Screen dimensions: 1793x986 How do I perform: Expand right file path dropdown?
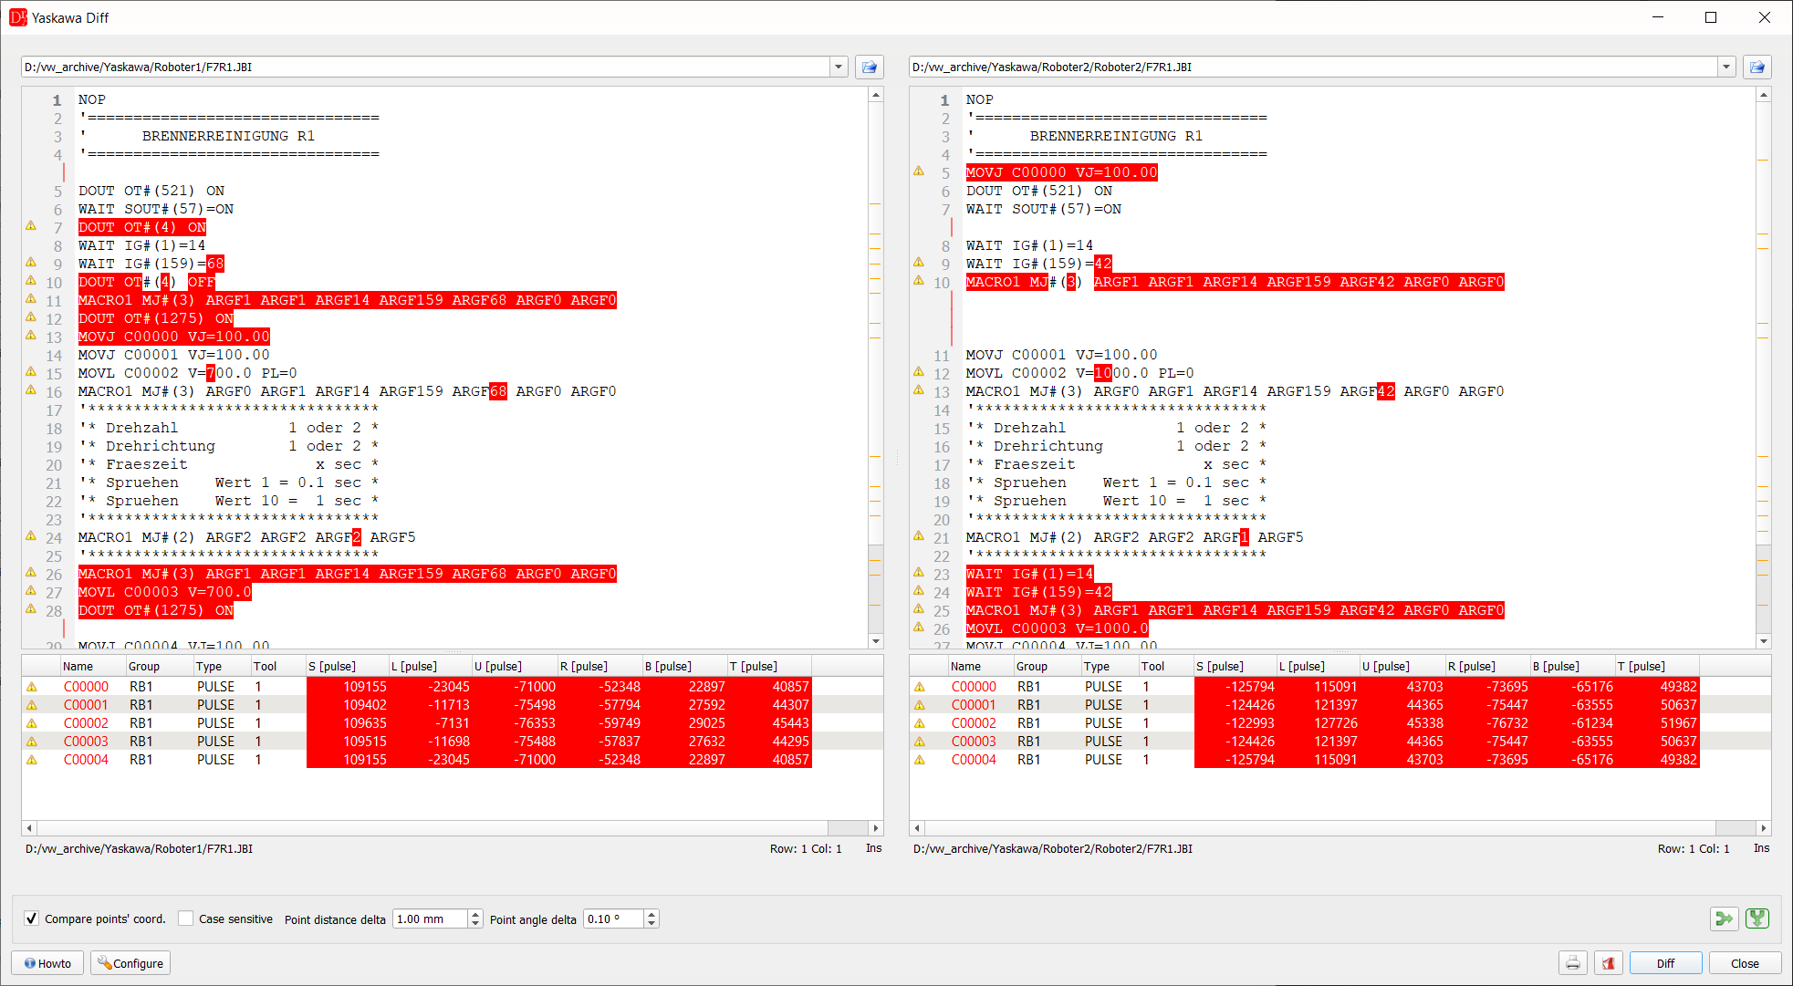1726,67
